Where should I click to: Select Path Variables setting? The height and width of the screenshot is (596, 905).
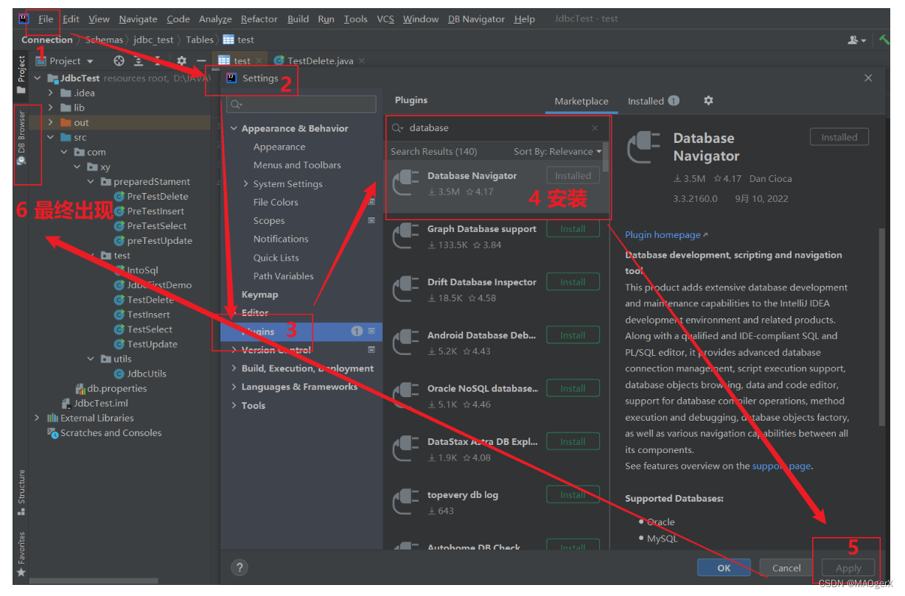(284, 276)
